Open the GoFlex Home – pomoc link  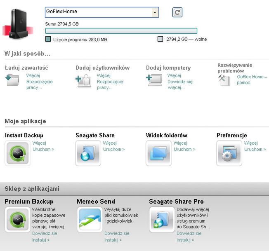(252, 80)
